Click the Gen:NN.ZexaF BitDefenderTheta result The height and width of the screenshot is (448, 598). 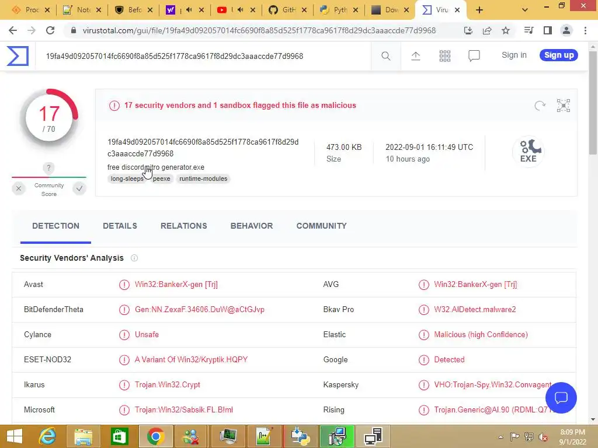coord(200,309)
